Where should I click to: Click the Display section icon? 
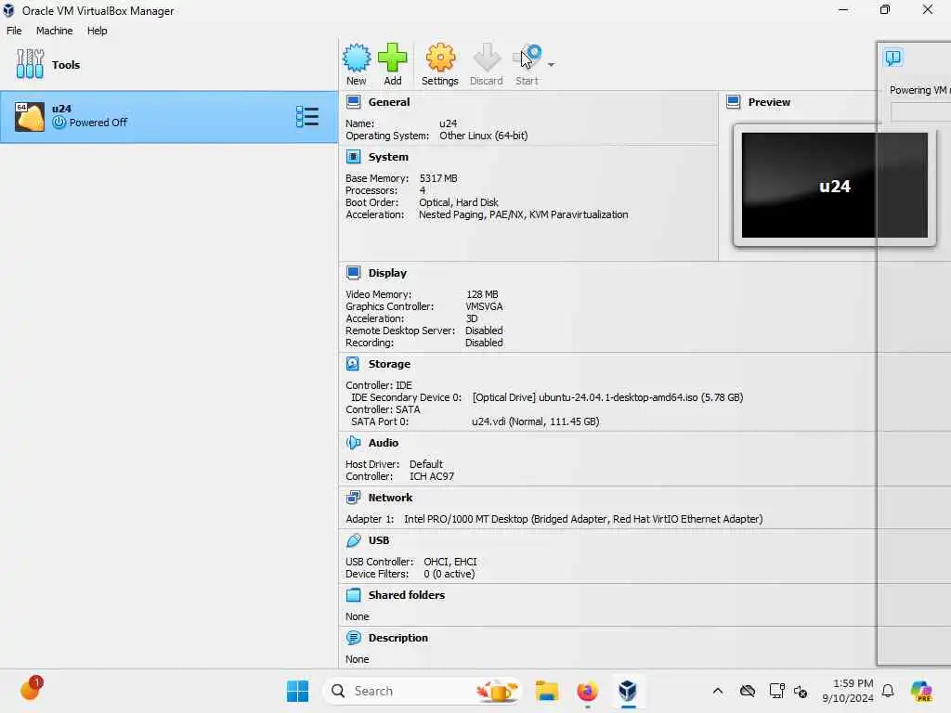coord(354,273)
